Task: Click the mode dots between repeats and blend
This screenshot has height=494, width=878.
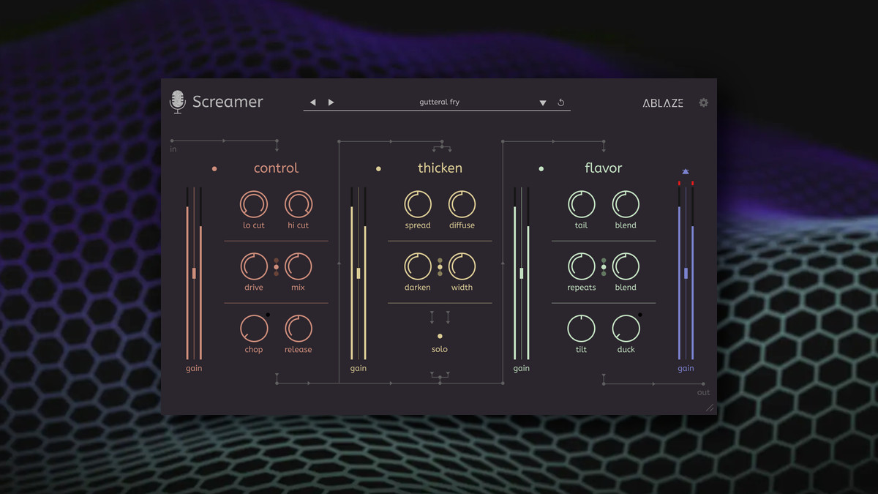Action: pyautogui.click(x=604, y=267)
